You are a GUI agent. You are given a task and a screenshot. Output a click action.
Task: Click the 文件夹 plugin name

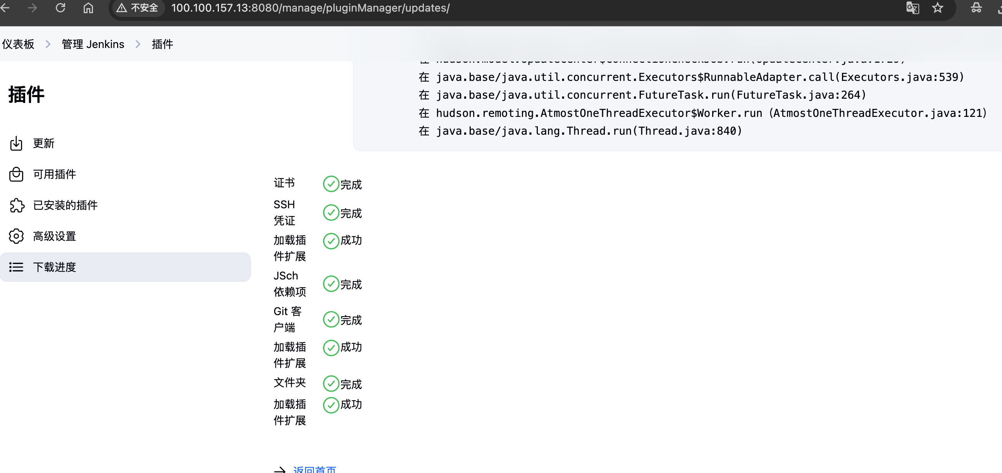point(290,383)
